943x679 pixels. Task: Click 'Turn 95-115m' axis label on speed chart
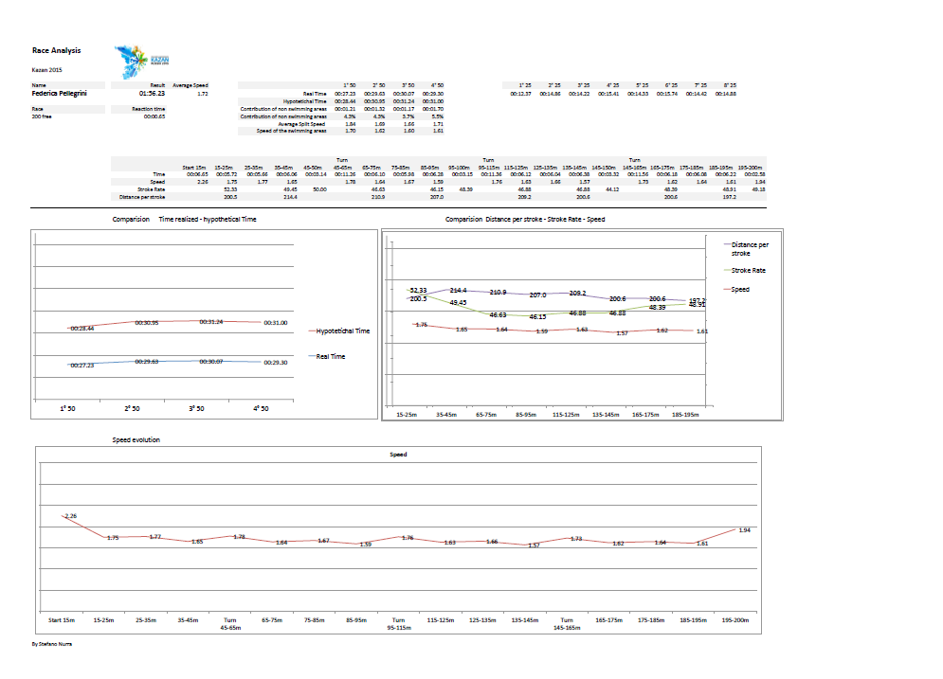(x=399, y=624)
